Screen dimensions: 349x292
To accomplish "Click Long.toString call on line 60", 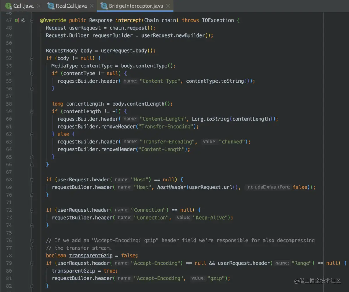I will (x=211, y=119).
